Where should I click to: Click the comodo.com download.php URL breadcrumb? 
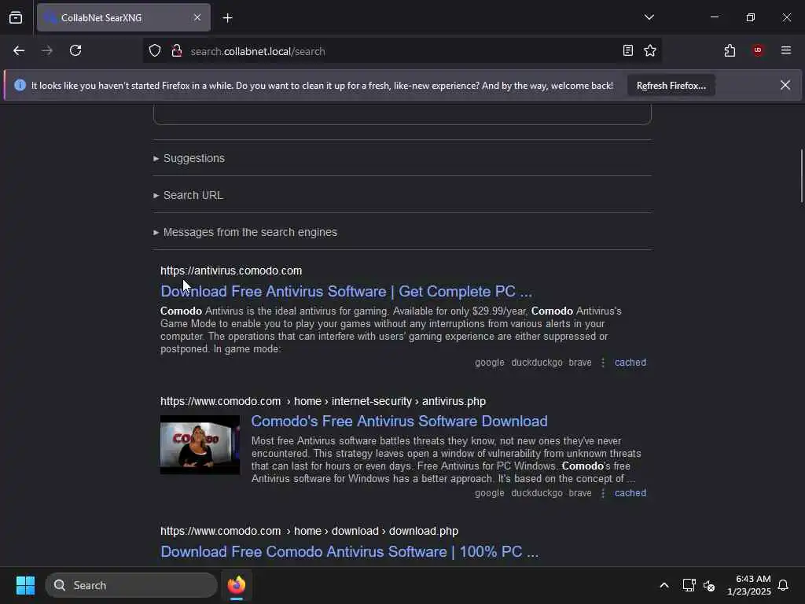click(x=309, y=531)
